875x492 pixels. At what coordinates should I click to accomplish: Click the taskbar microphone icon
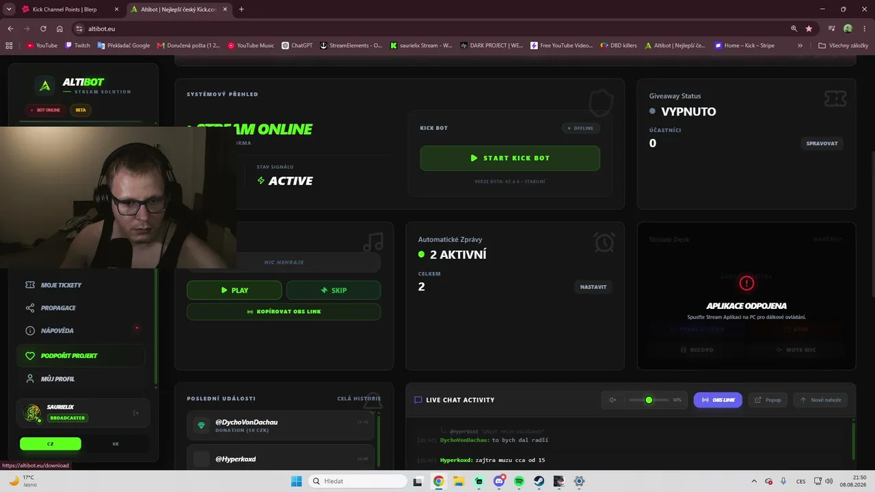783,481
